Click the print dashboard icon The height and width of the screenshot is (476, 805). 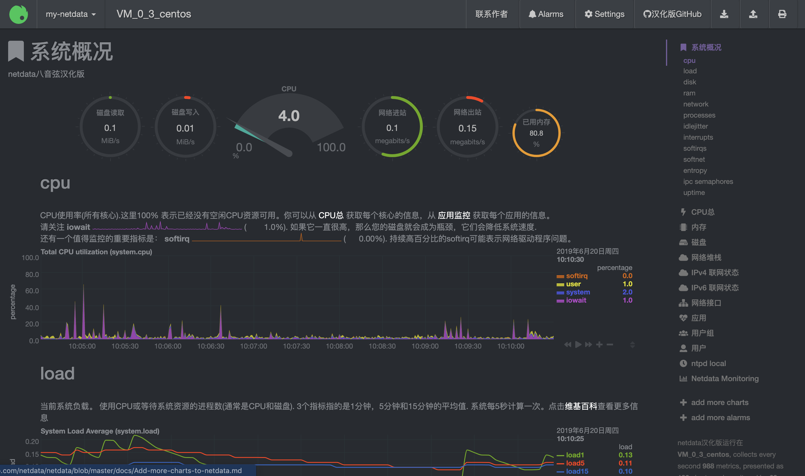[783, 14]
